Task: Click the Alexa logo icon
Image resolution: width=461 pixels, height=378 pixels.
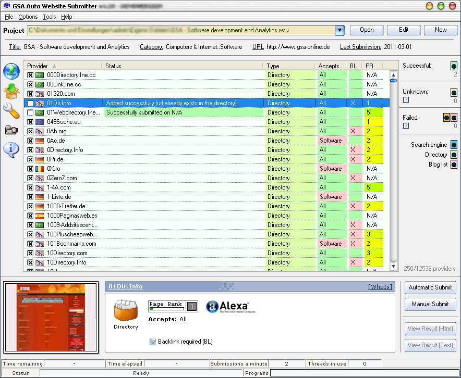Action: click(x=227, y=307)
